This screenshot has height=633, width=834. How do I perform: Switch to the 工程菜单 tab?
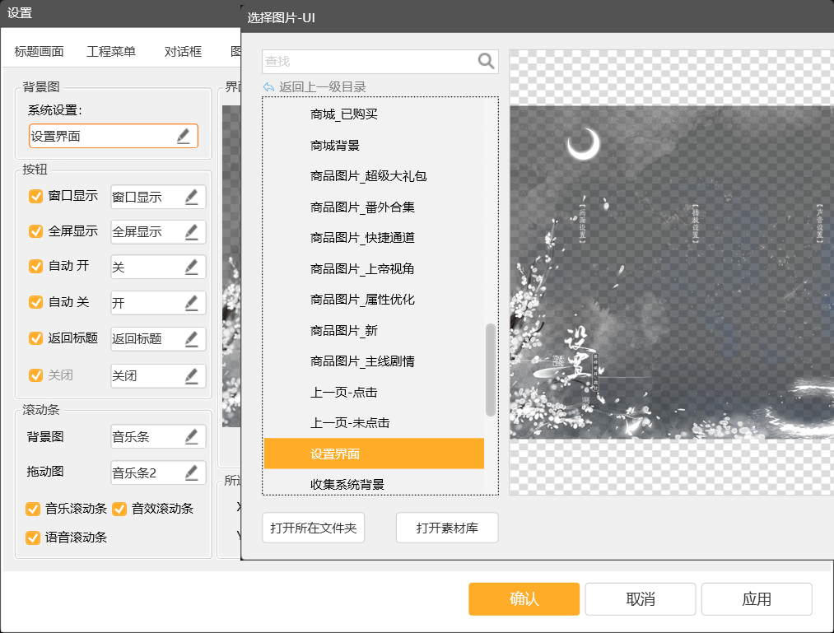tap(111, 52)
